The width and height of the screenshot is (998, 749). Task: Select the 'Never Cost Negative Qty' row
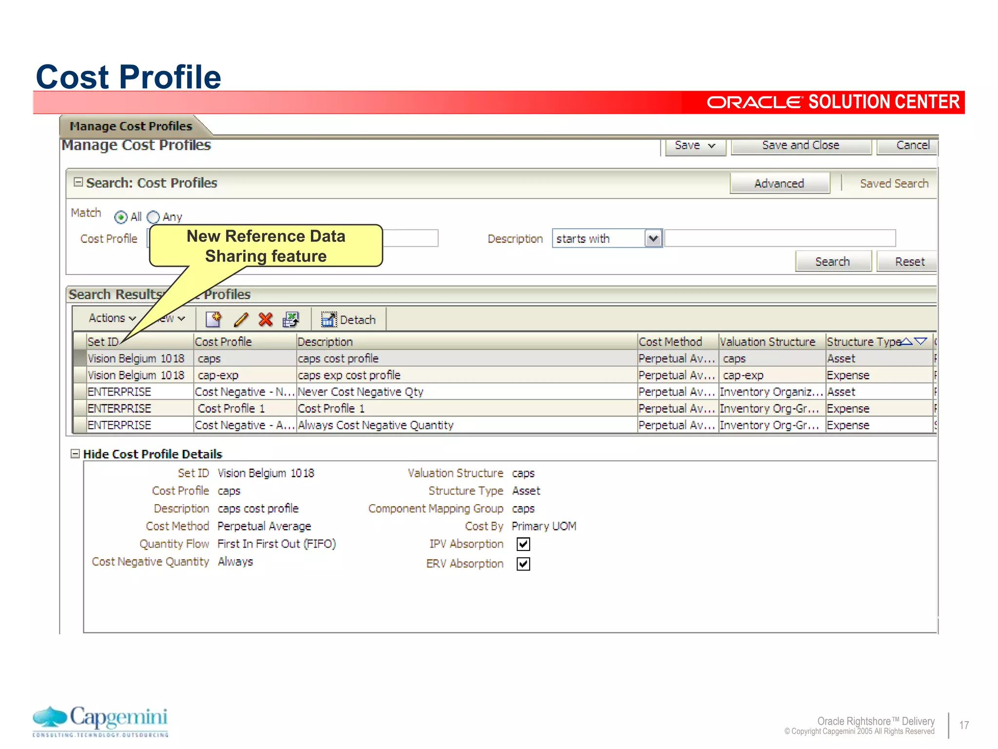[504, 392]
